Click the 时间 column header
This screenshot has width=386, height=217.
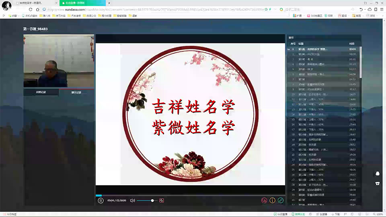pyautogui.click(x=352, y=44)
